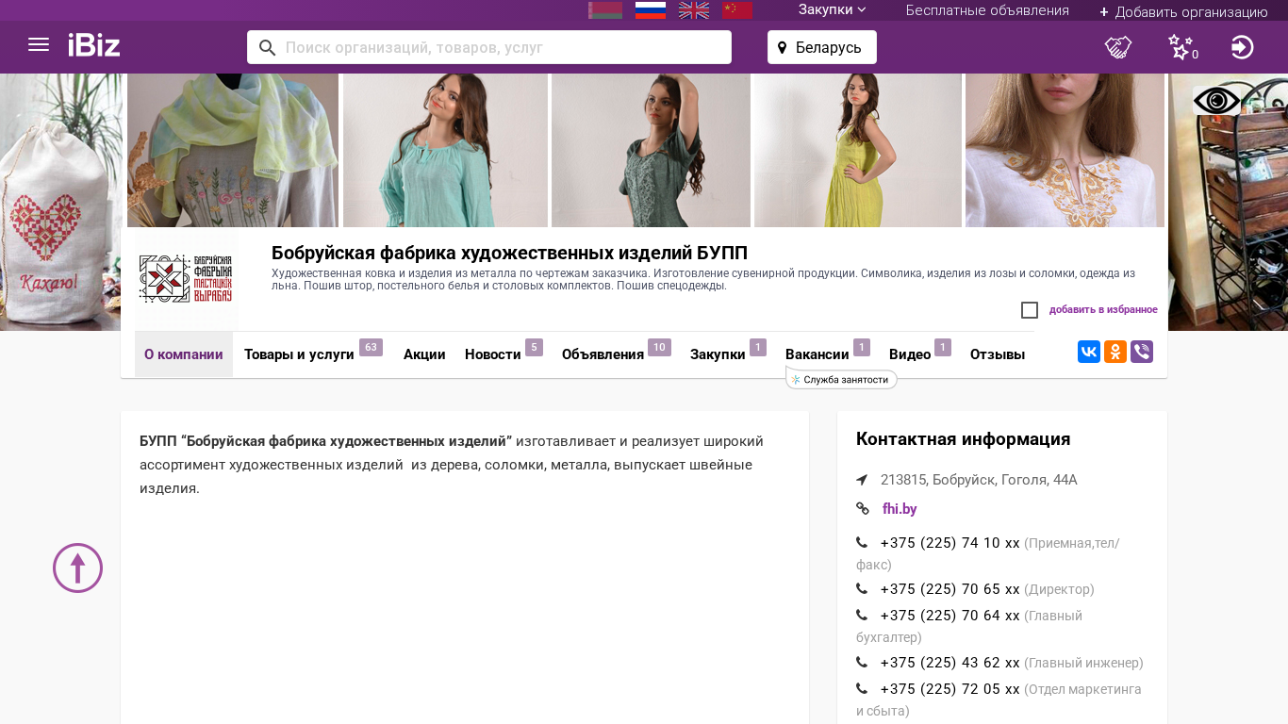The height and width of the screenshot is (724, 1288).
Task: Click the login arrow icon
Action: [1243, 47]
